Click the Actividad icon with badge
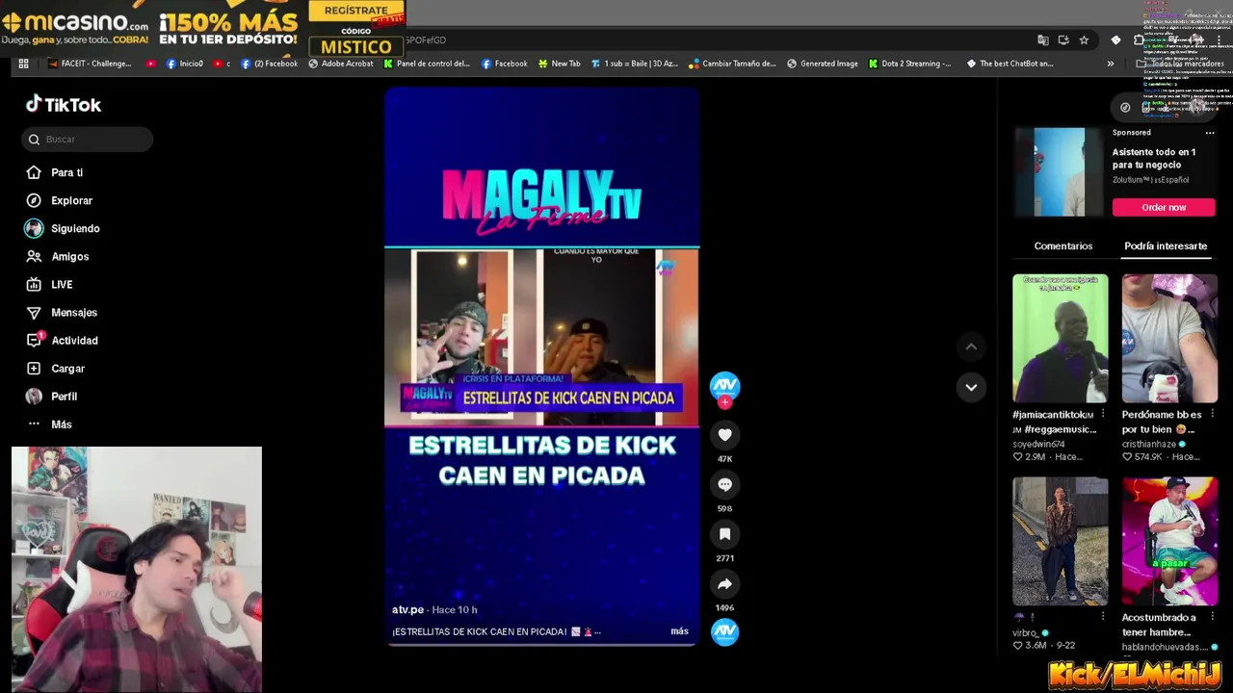This screenshot has width=1233, height=693. (x=35, y=340)
